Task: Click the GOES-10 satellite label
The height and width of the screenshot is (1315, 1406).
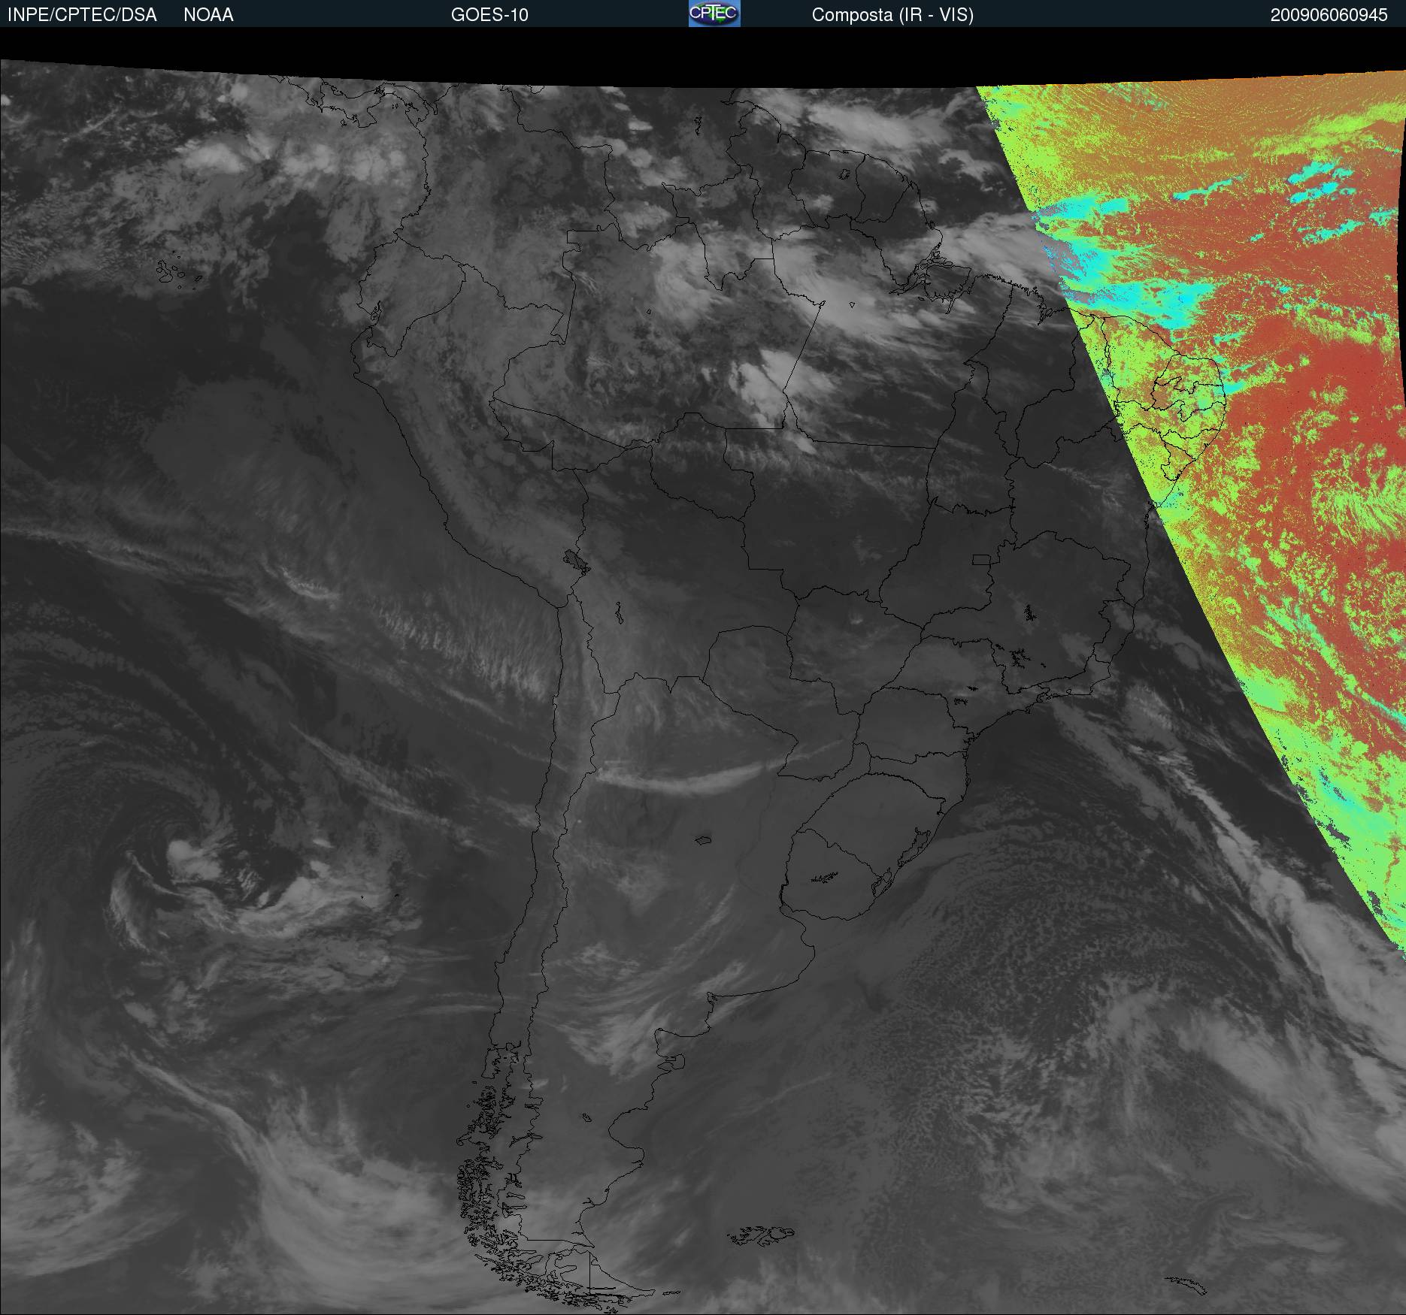Action: 489,15
